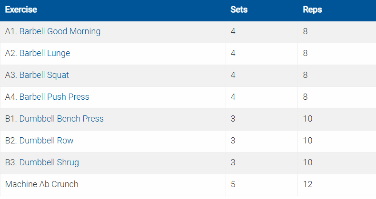Click the reps value for Machine Ab Crunch
The height and width of the screenshot is (199, 376).
[307, 184]
